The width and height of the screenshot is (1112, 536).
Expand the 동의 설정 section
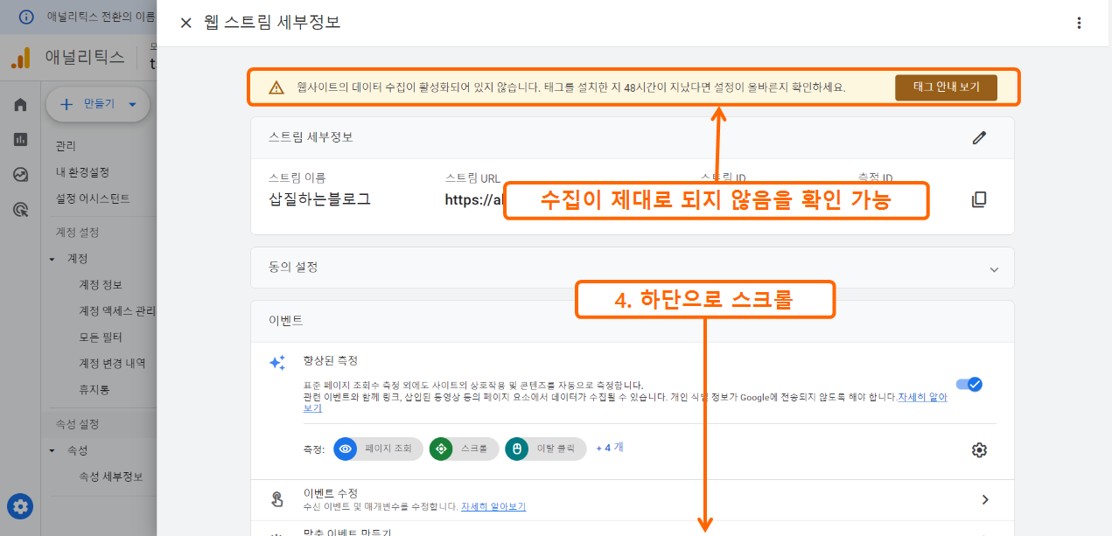994,269
